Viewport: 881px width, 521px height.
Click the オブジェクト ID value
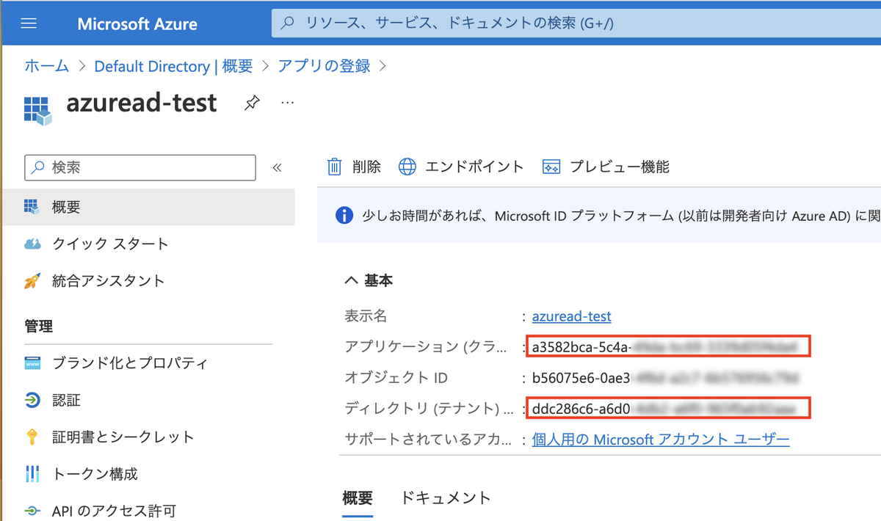(x=665, y=378)
